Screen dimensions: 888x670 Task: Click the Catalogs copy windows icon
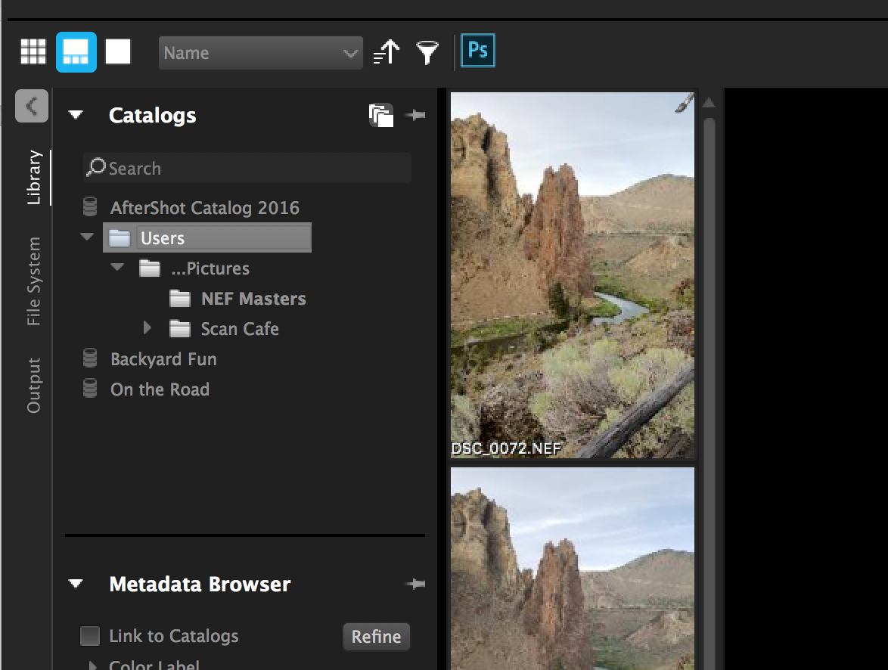381,115
